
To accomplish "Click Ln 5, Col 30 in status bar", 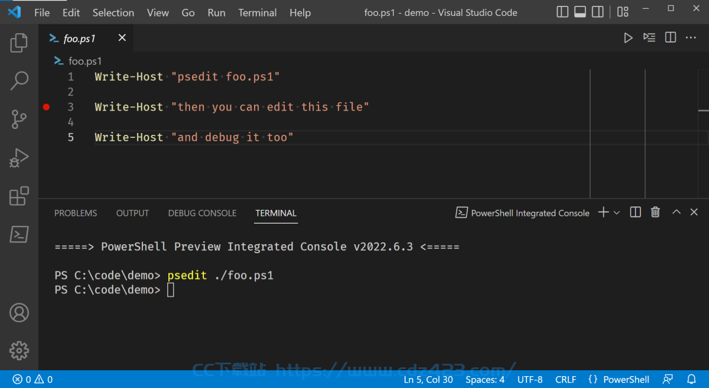I will [x=428, y=380].
